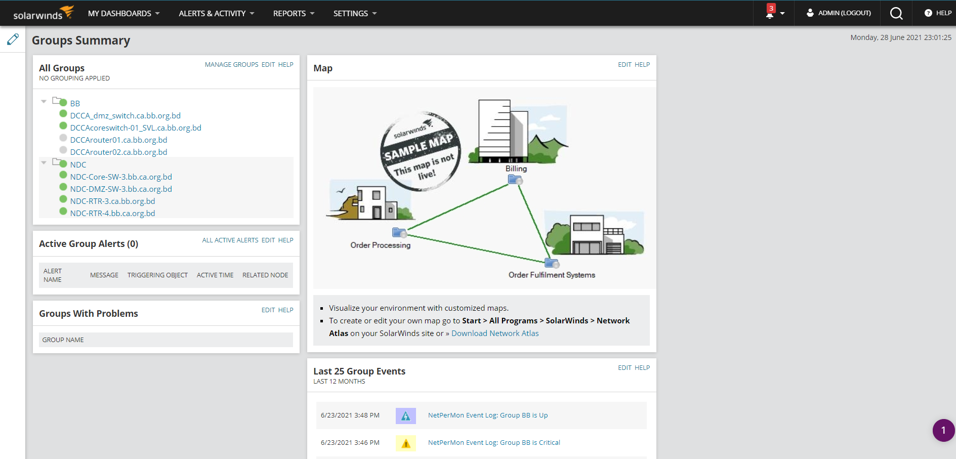Click the GROUP NAME column header

[x=63, y=340]
